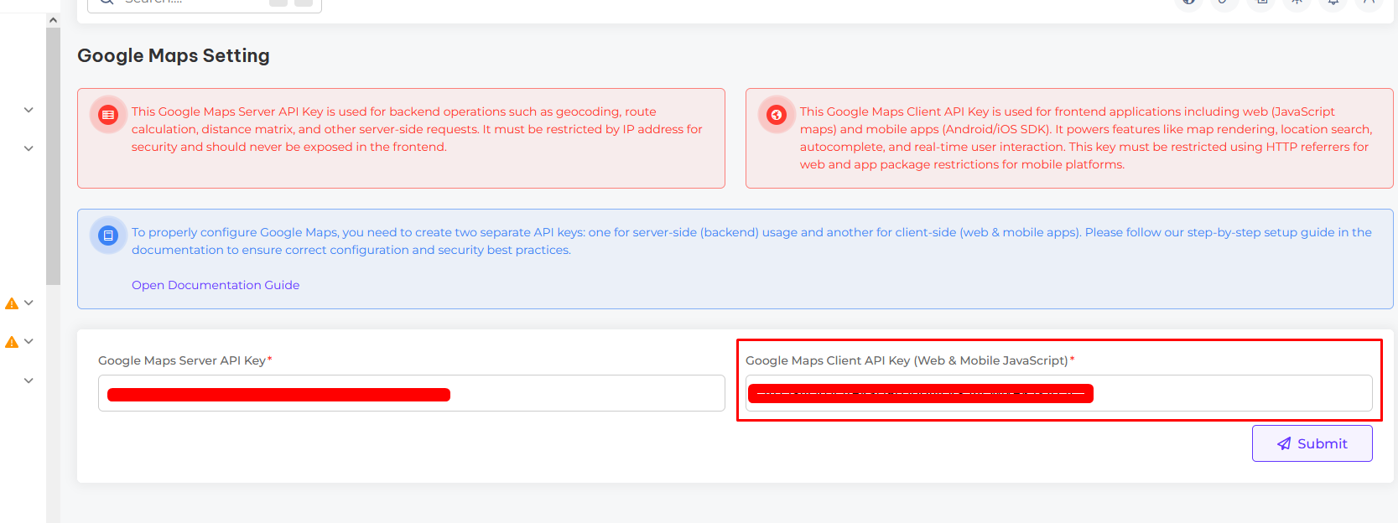The width and height of the screenshot is (1398, 523).
Task: Click red round icon in Client API Key notice
Action: click(x=777, y=115)
